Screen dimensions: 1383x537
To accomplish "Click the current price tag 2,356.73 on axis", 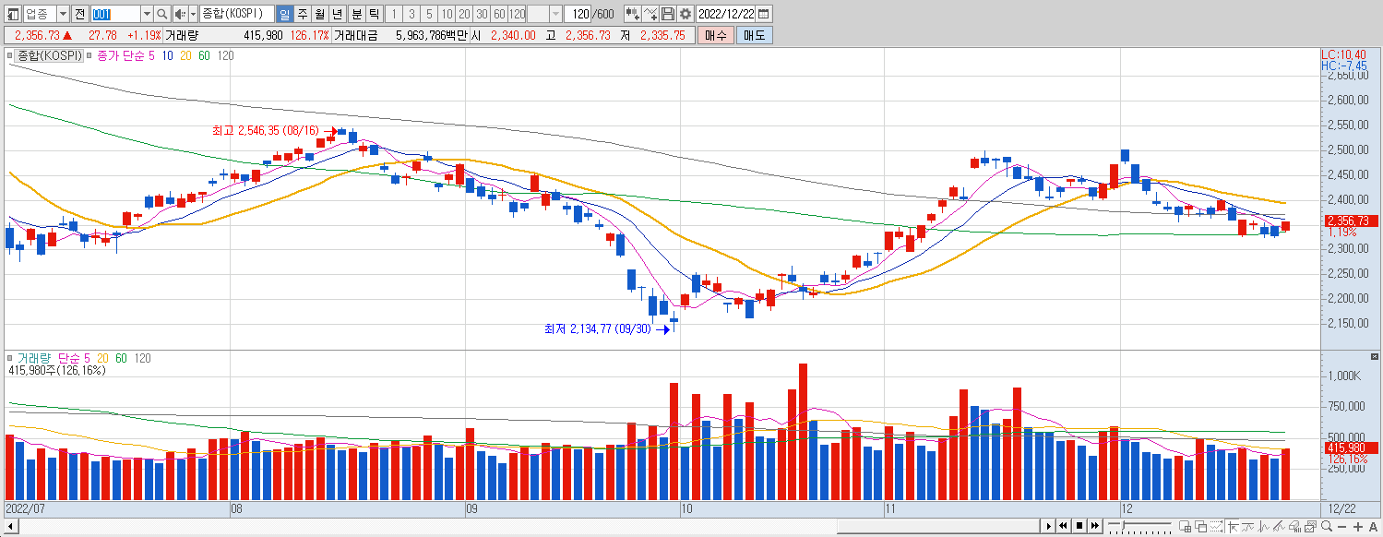I will (1352, 221).
